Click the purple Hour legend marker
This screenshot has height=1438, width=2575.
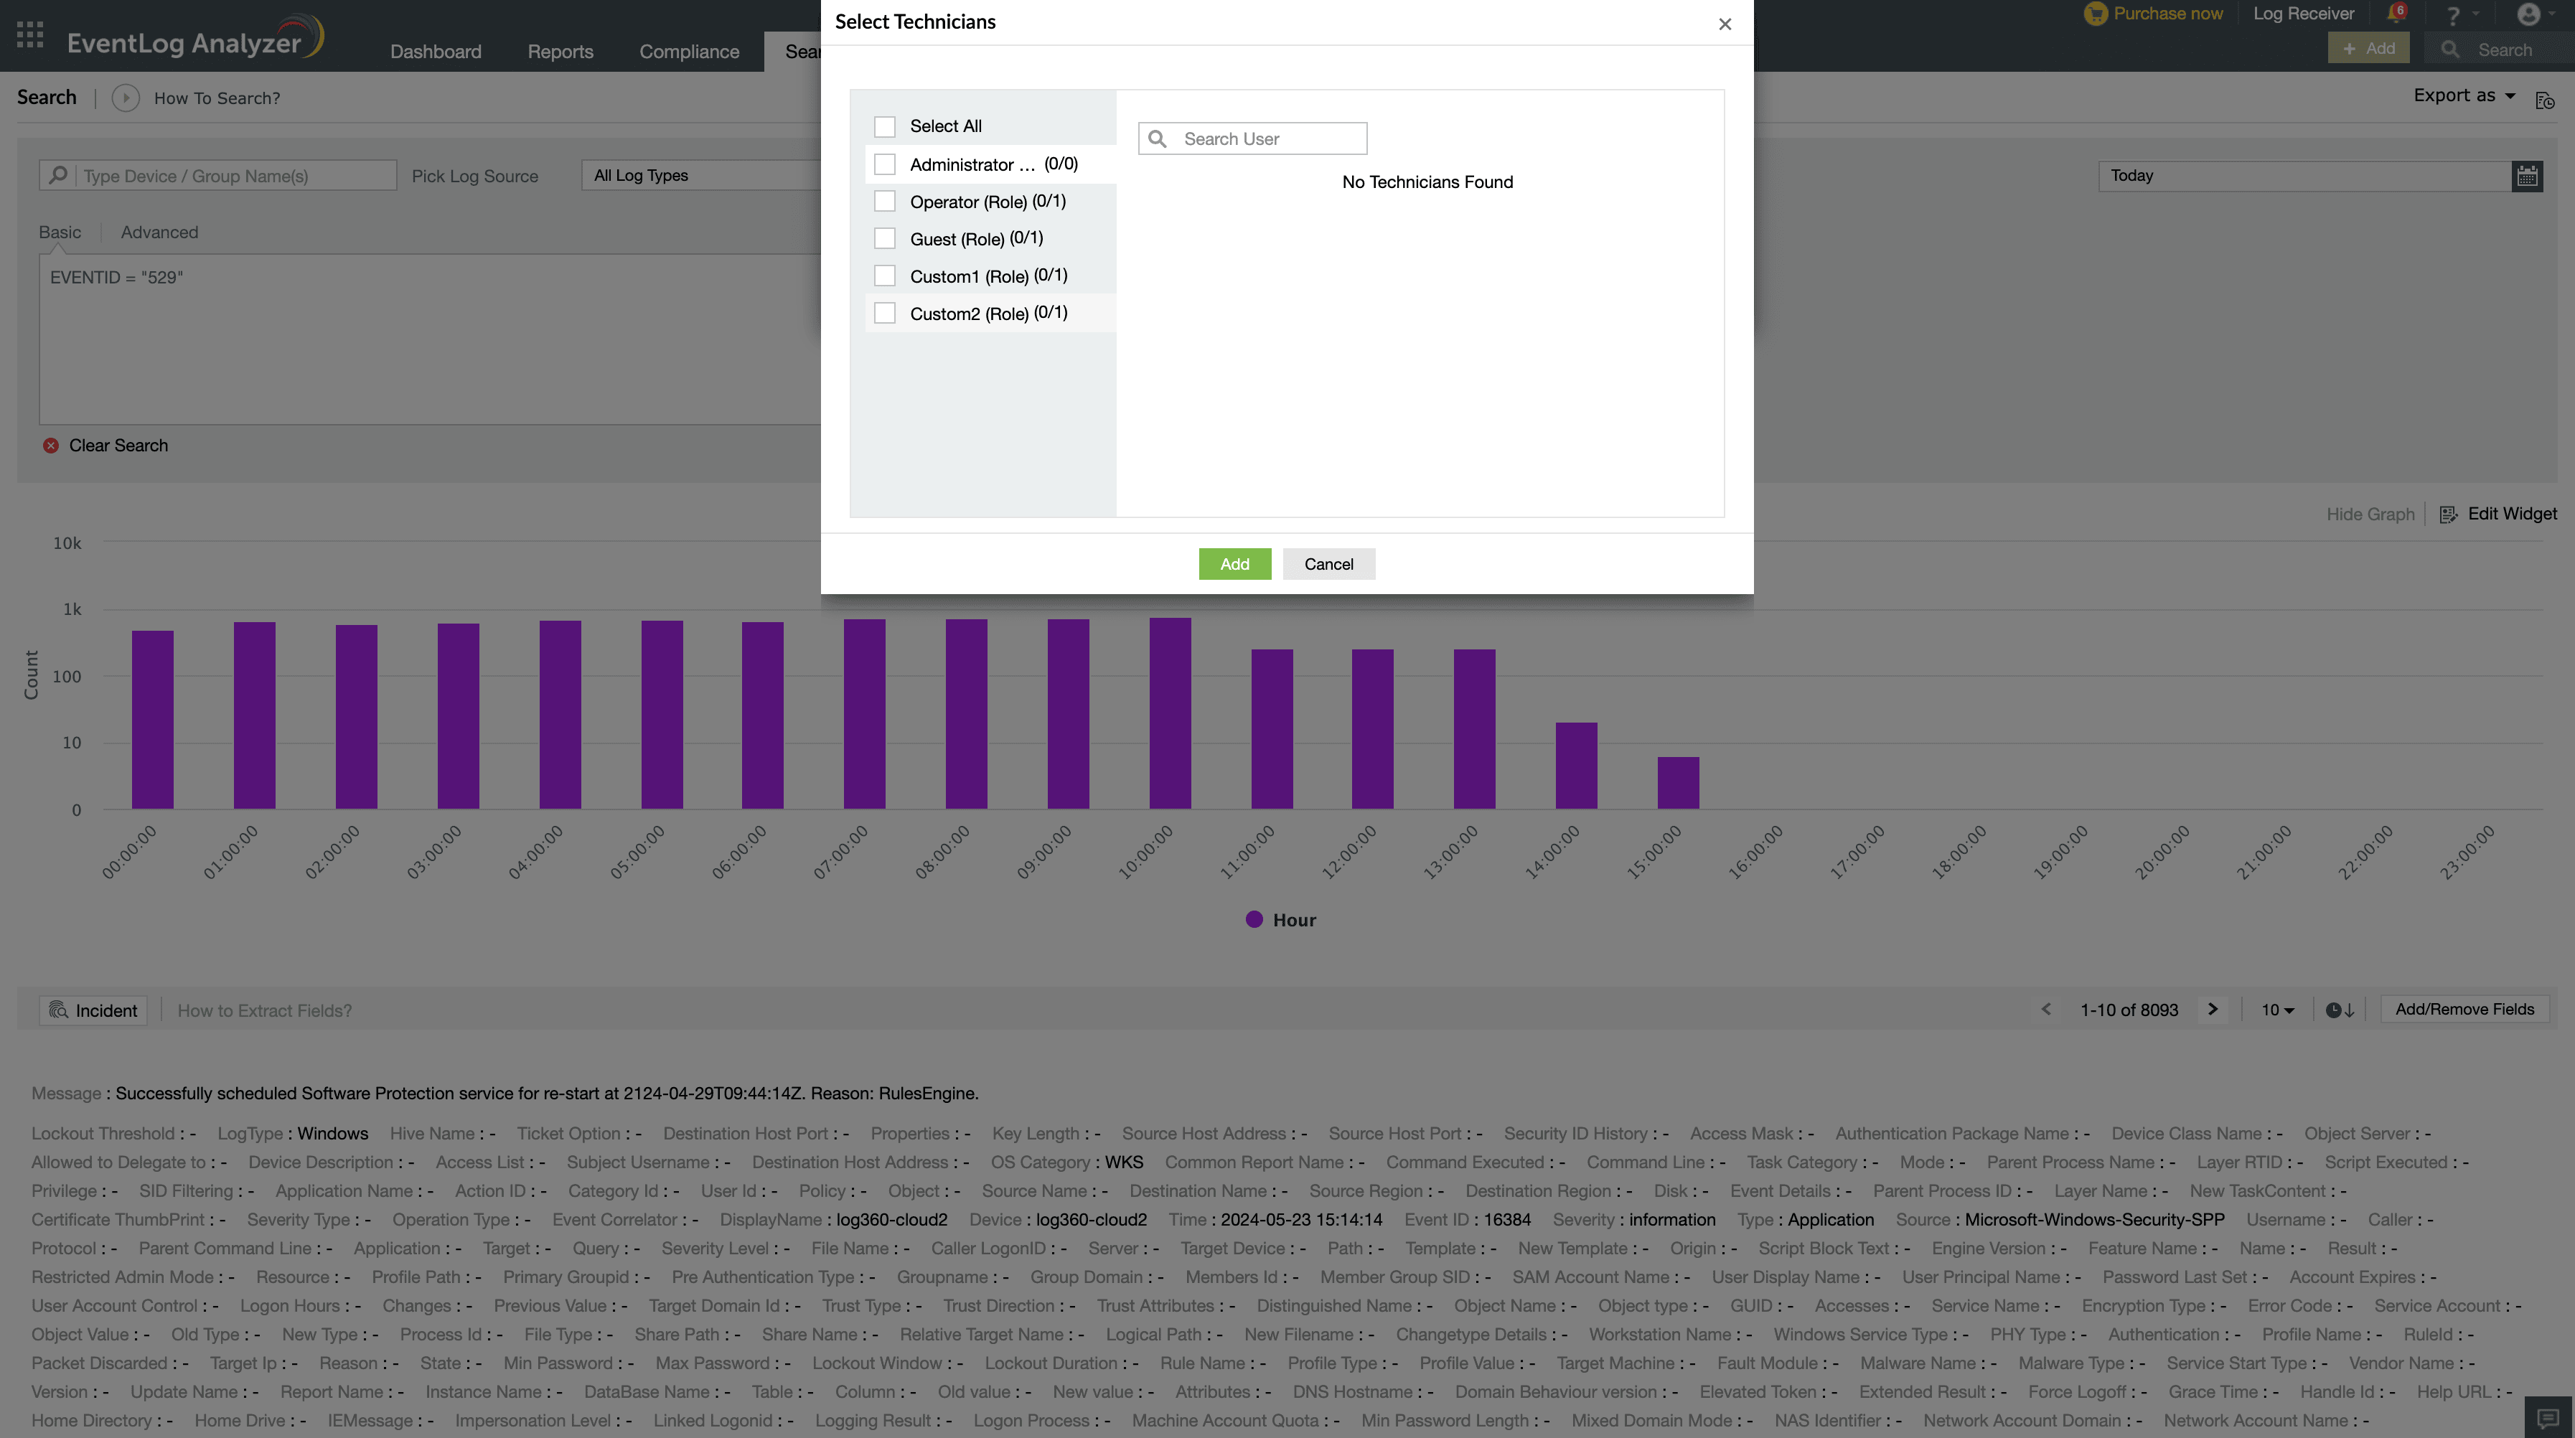(x=1254, y=921)
